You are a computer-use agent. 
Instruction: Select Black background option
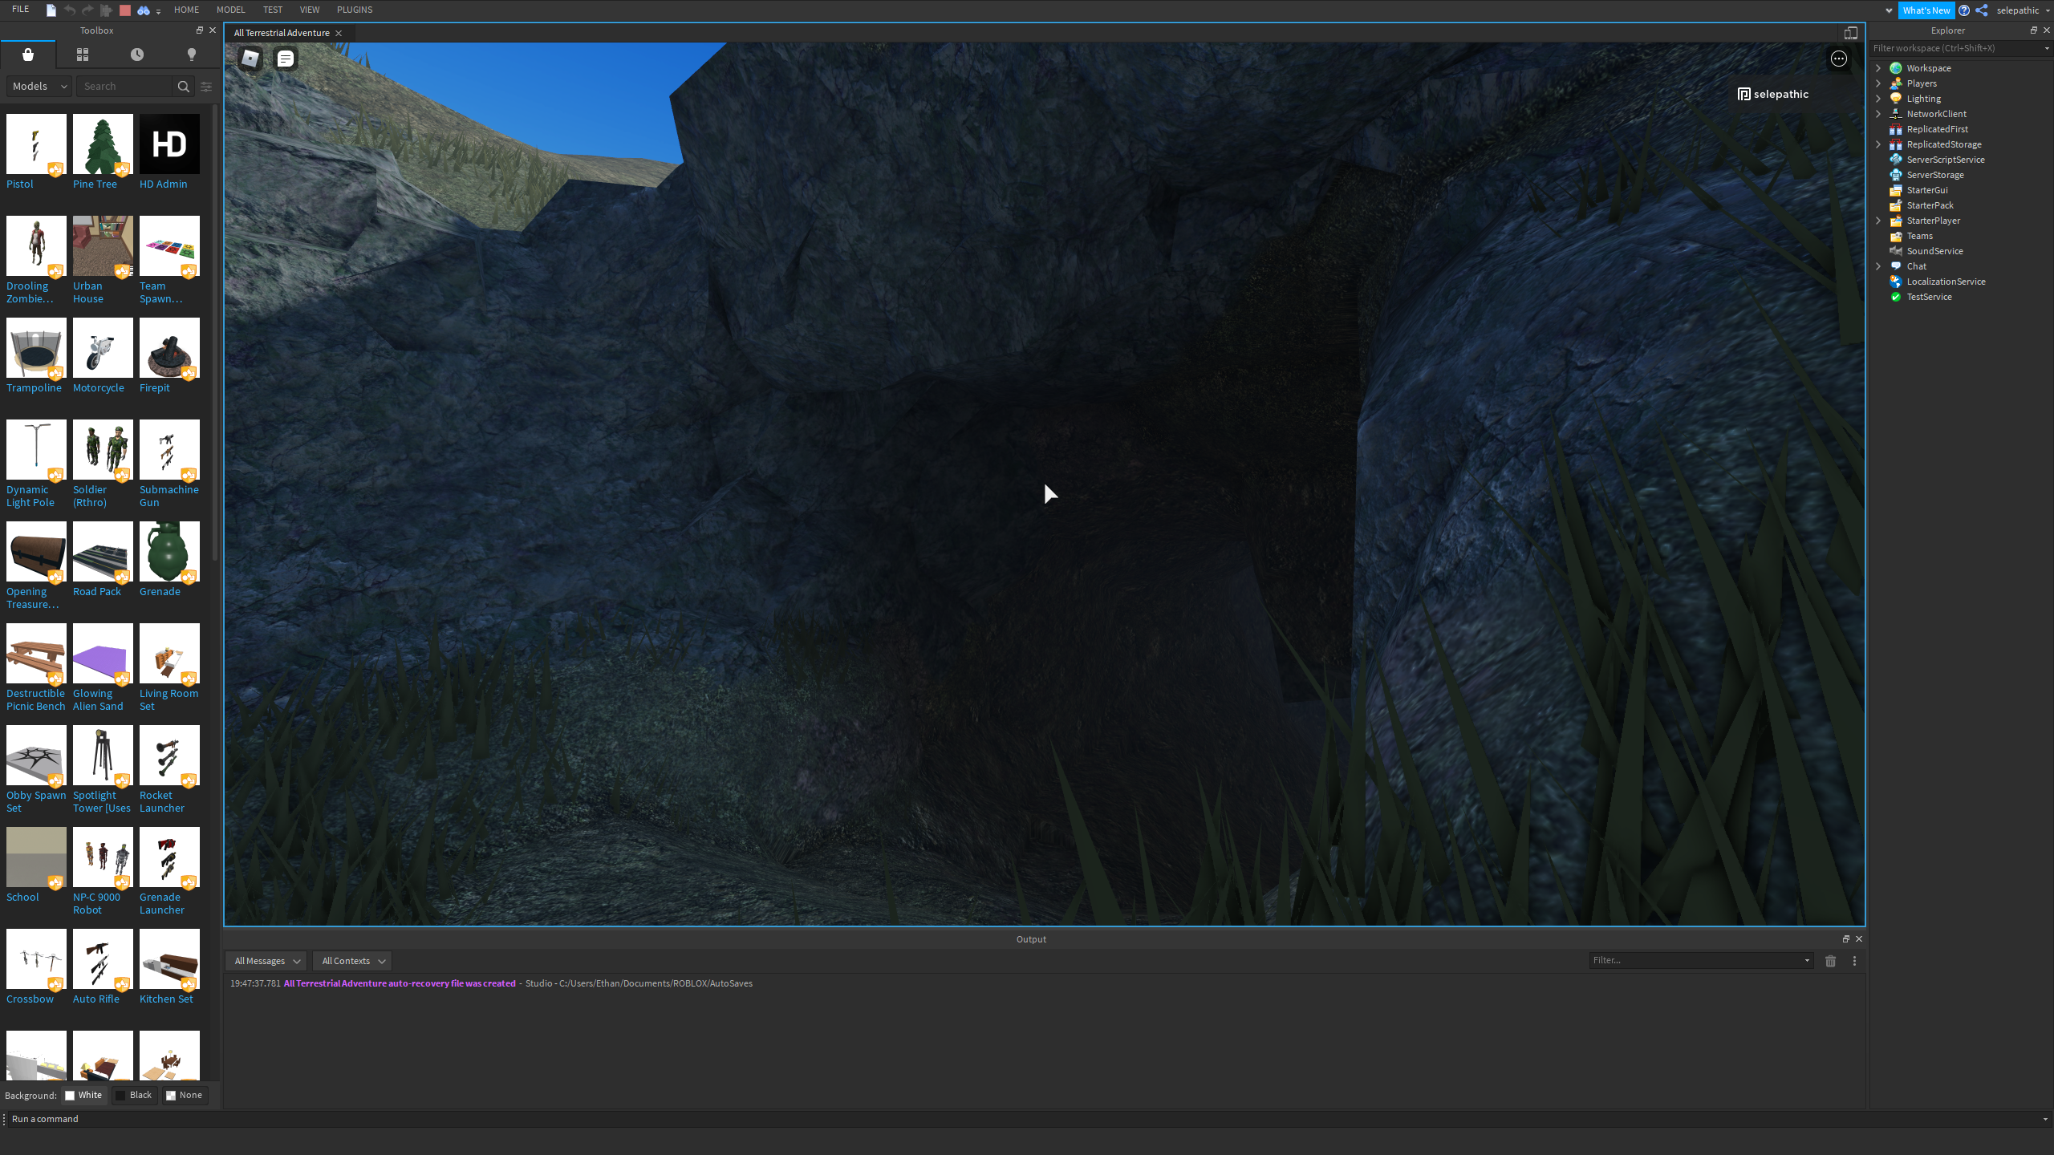pyautogui.click(x=134, y=1095)
